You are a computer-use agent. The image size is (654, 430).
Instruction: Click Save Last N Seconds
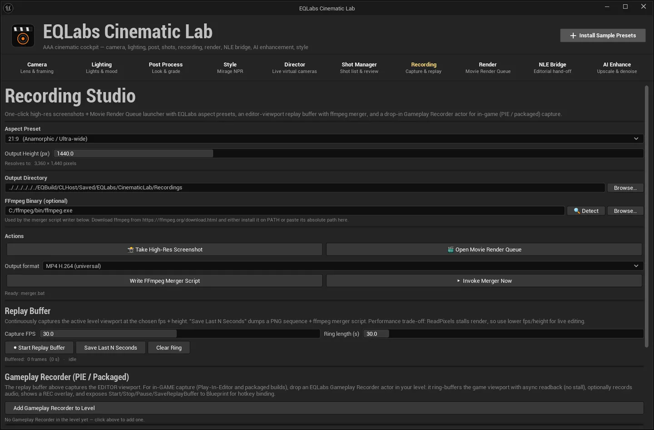click(110, 348)
